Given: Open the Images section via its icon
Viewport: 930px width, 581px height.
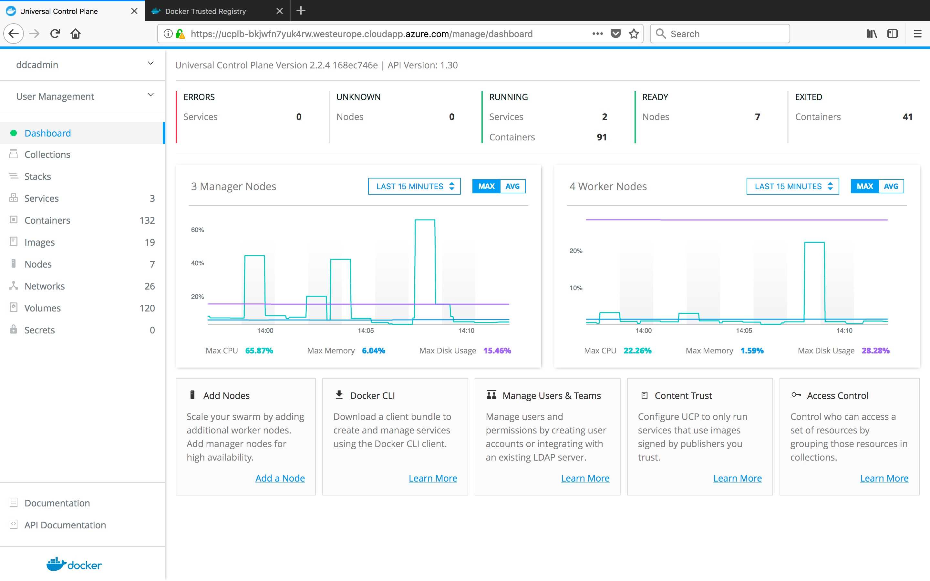Looking at the screenshot, I should pos(14,242).
